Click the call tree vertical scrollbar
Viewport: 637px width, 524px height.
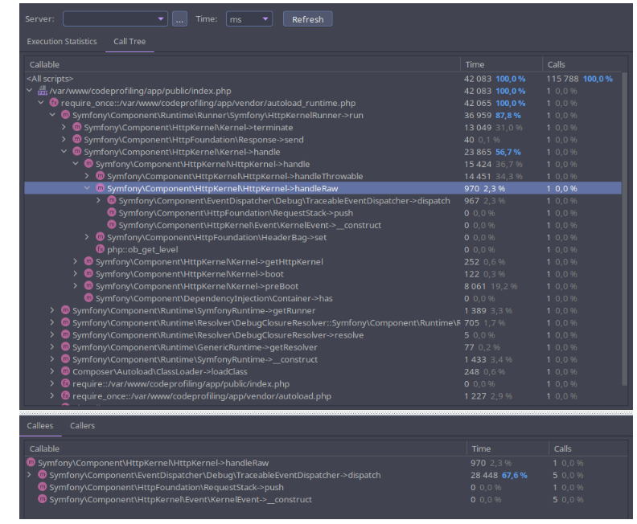point(624,228)
